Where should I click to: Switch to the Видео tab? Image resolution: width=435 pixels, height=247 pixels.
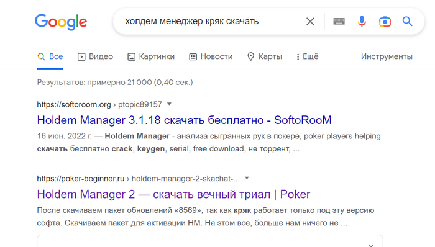[95, 56]
